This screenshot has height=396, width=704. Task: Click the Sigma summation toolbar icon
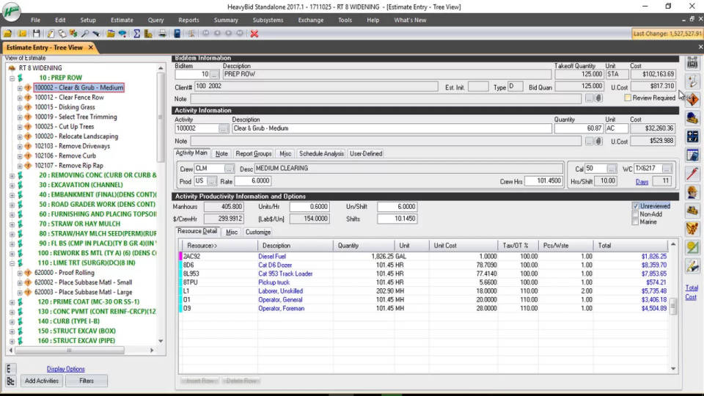[137, 34]
